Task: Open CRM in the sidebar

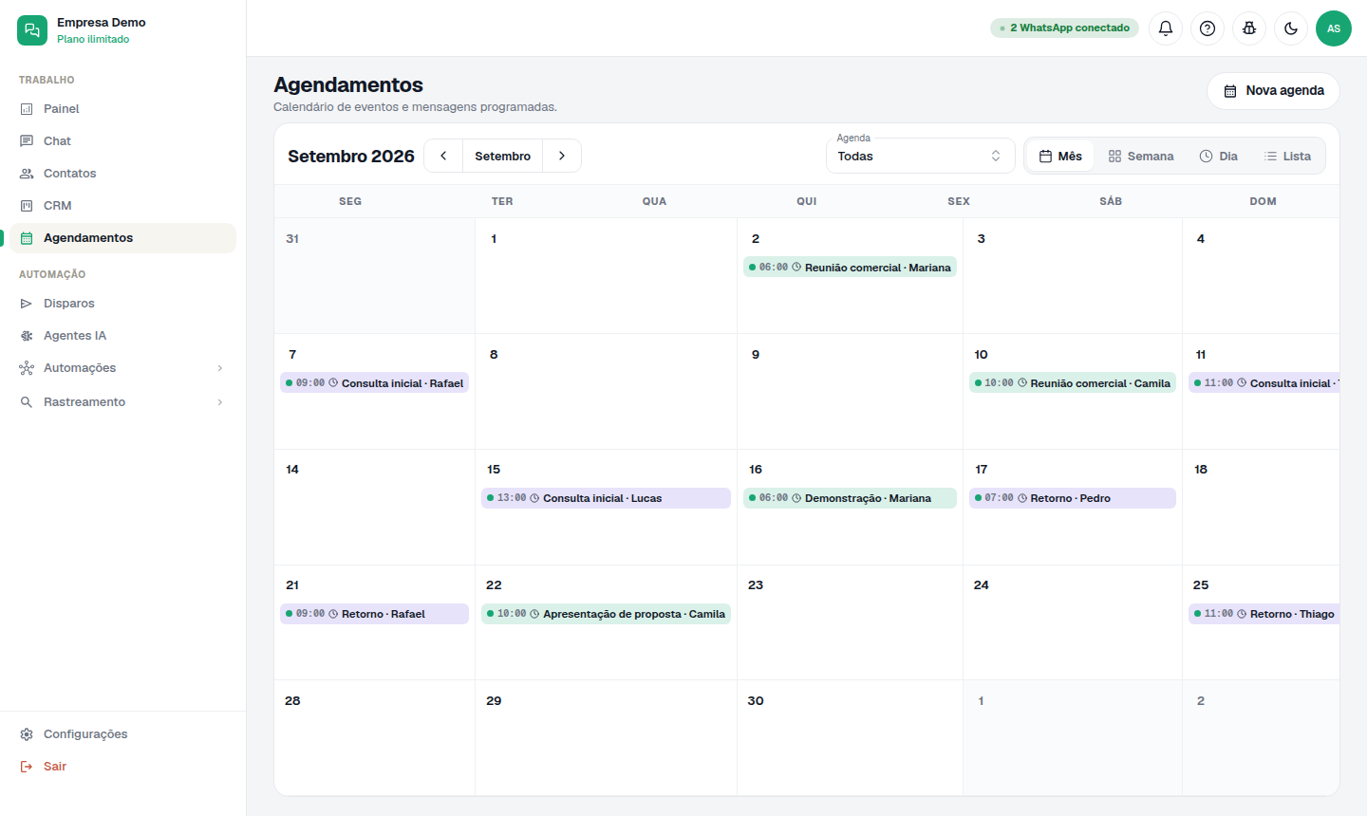Action: [x=123, y=206]
